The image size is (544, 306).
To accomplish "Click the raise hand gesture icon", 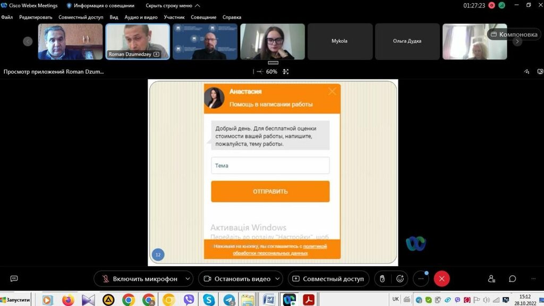I will [x=381, y=279].
